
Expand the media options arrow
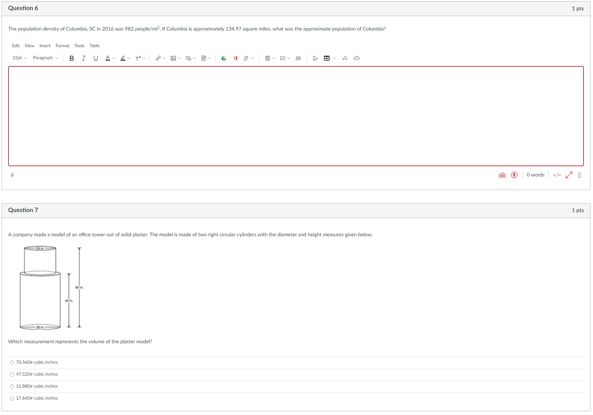[194, 58]
